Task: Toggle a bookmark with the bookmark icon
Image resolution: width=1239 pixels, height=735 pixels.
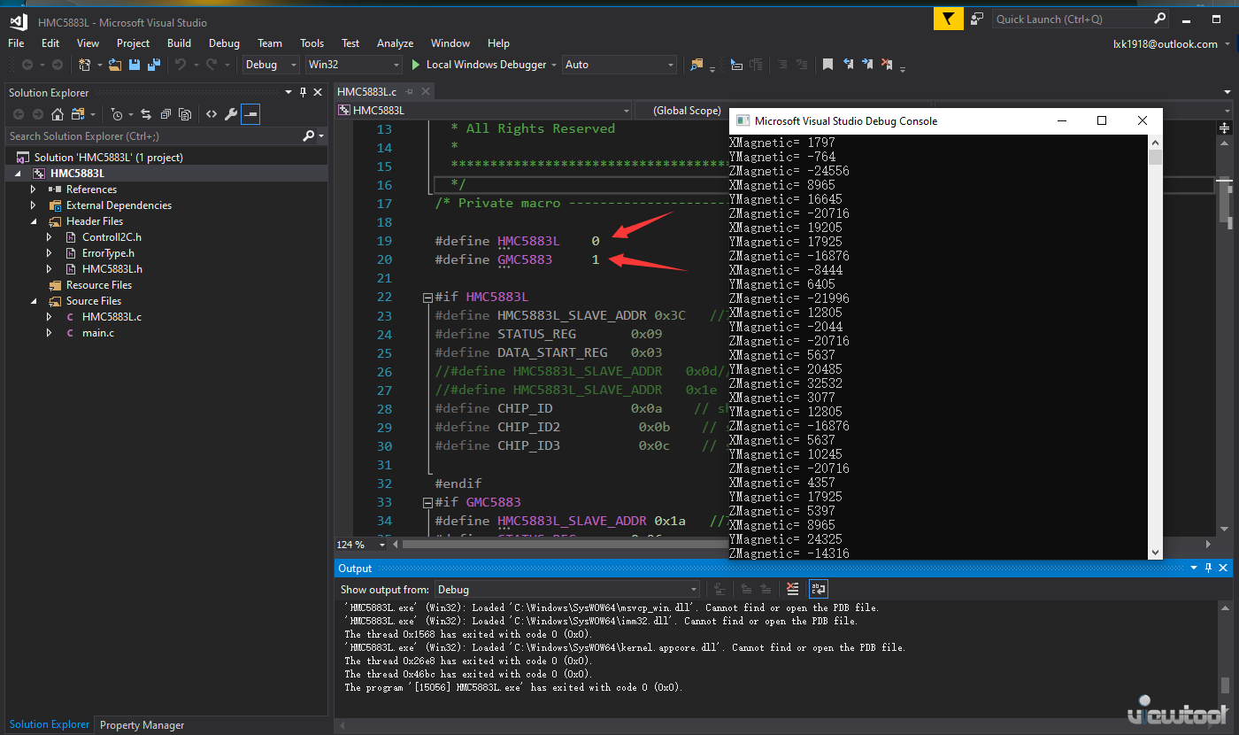Action: (x=827, y=65)
